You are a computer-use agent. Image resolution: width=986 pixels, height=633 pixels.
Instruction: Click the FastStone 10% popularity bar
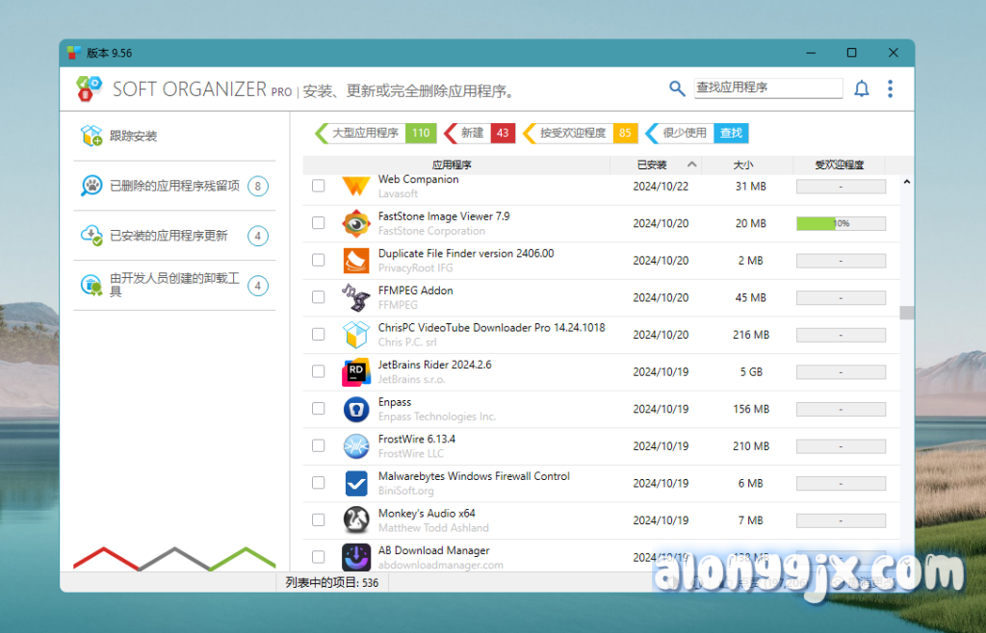(x=841, y=223)
